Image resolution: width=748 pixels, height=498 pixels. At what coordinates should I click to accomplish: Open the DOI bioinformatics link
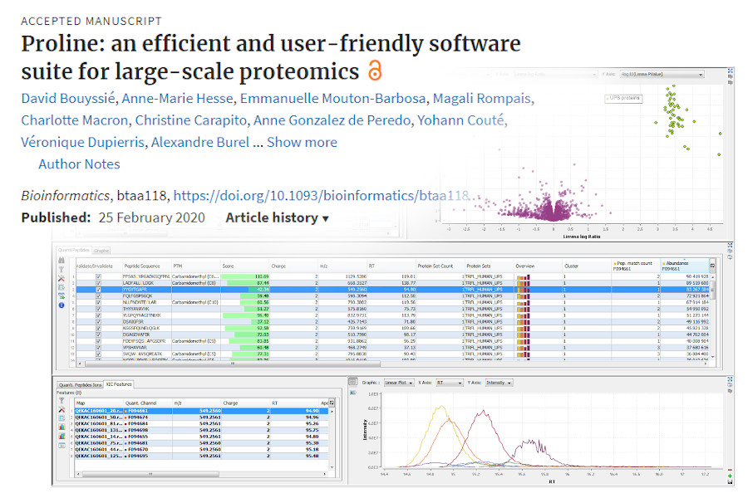(x=321, y=195)
